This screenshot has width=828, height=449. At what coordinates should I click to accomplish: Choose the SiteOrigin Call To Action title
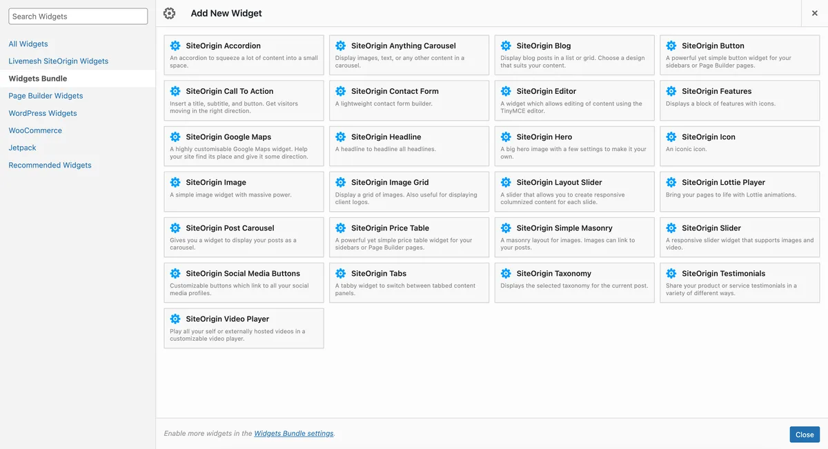click(x=230, y=91)
